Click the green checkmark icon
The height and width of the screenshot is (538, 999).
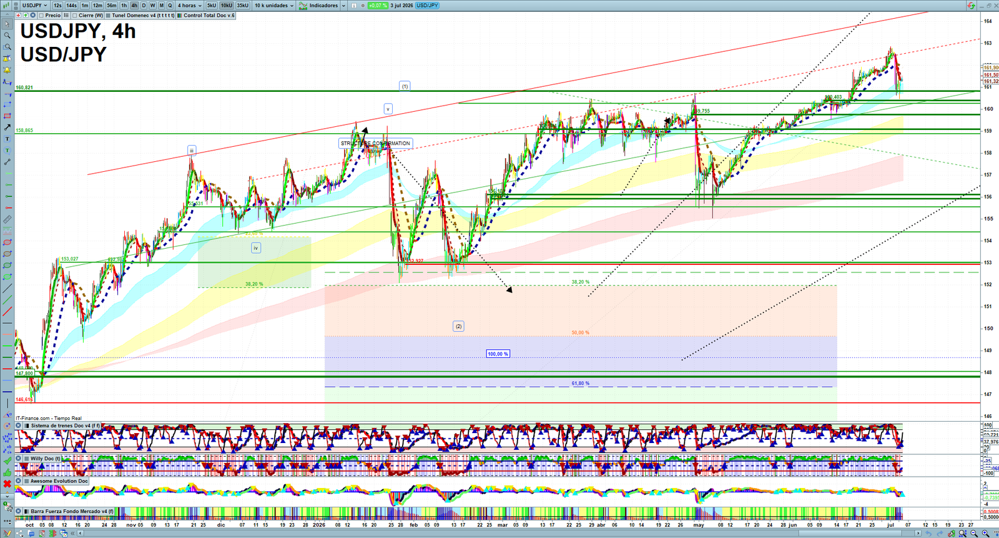(7, 461)
